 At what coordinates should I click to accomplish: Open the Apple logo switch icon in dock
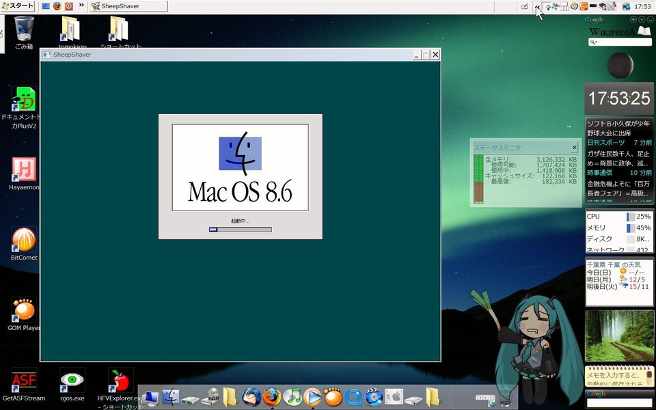394,397
